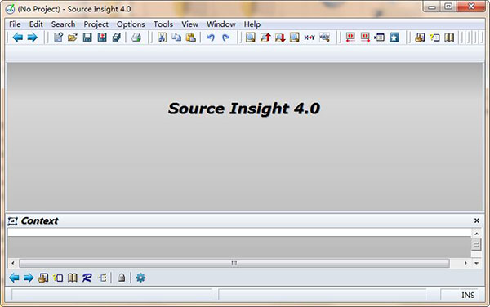Click the Undo arrow icon

tap(211, 38)
